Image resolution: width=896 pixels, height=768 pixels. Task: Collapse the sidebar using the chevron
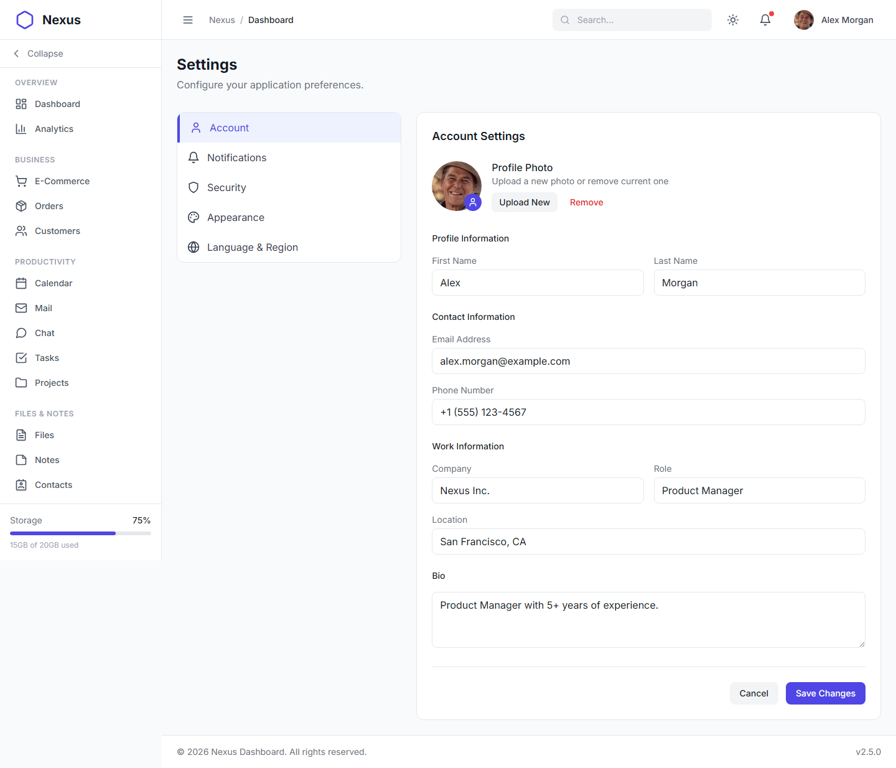(16, 54)
